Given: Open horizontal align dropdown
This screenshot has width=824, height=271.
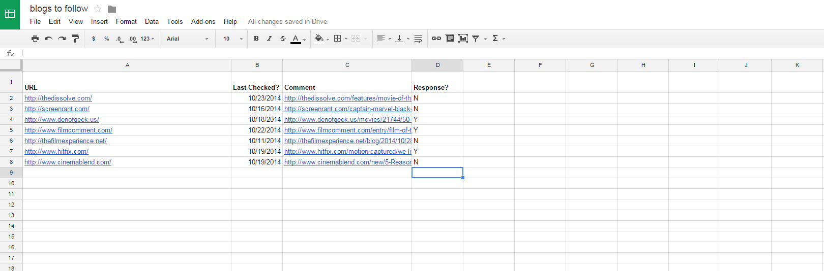Looking at the screenshot, I should click(384, 39).
